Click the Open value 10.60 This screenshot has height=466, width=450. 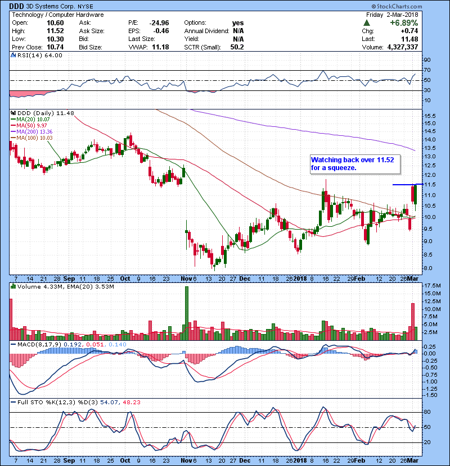[55, 23]
